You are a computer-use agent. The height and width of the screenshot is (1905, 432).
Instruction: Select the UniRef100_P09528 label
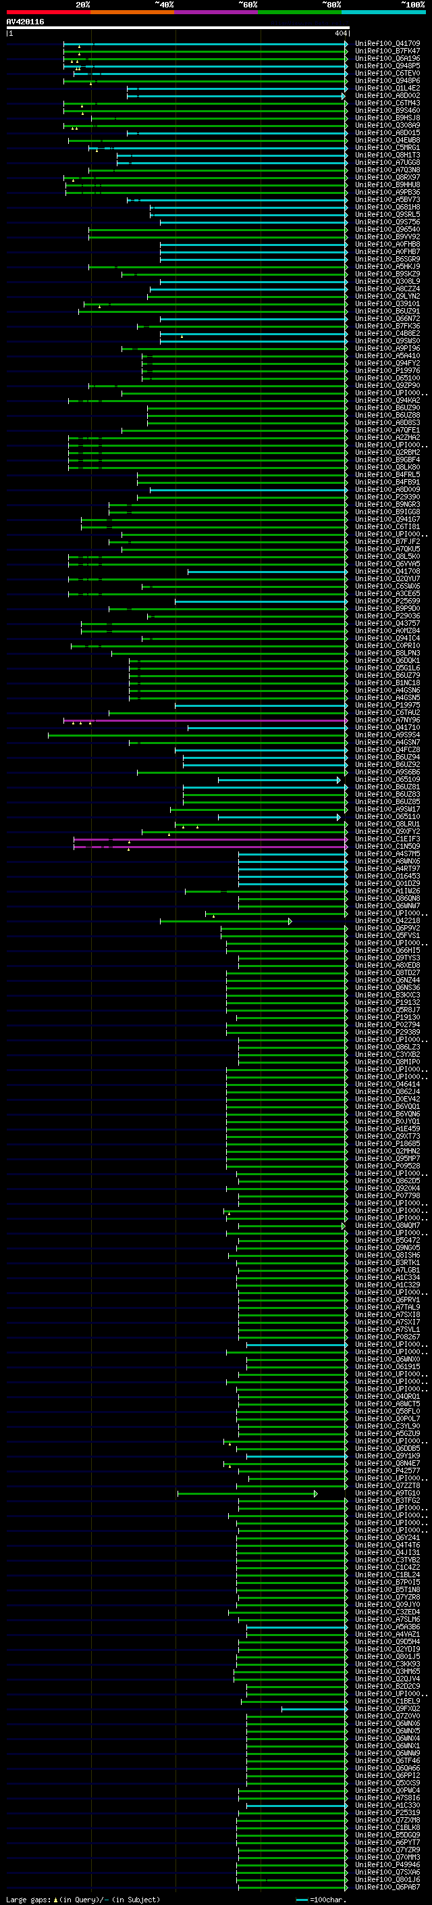coord(387,1166)
